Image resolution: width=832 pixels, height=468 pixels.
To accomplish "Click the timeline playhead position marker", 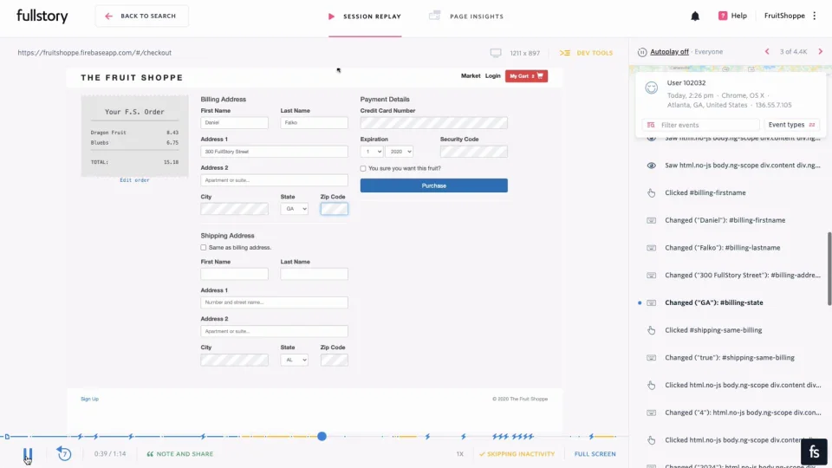I will [x=322, y=436].
